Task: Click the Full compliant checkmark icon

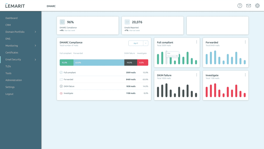Action: (61, 72)
